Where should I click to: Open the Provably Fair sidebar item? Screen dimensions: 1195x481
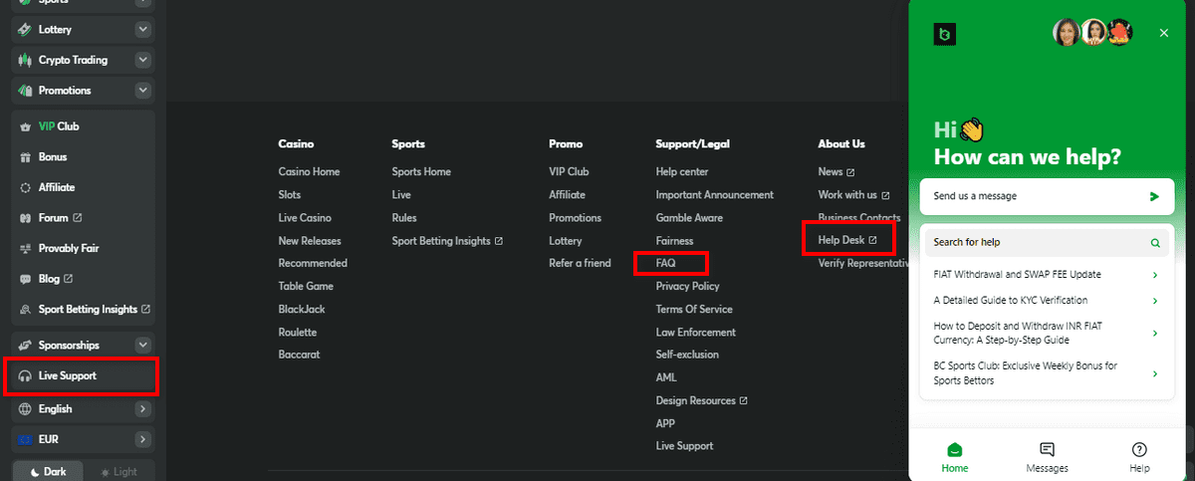pyautogui.click(x=82, y=248)
